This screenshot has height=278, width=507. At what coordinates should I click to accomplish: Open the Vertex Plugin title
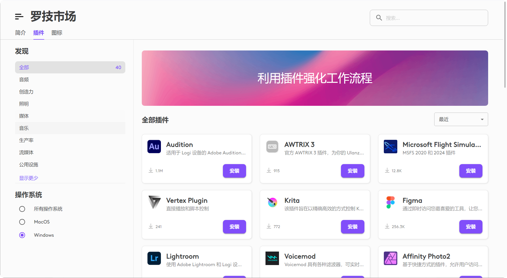[187, 201]
